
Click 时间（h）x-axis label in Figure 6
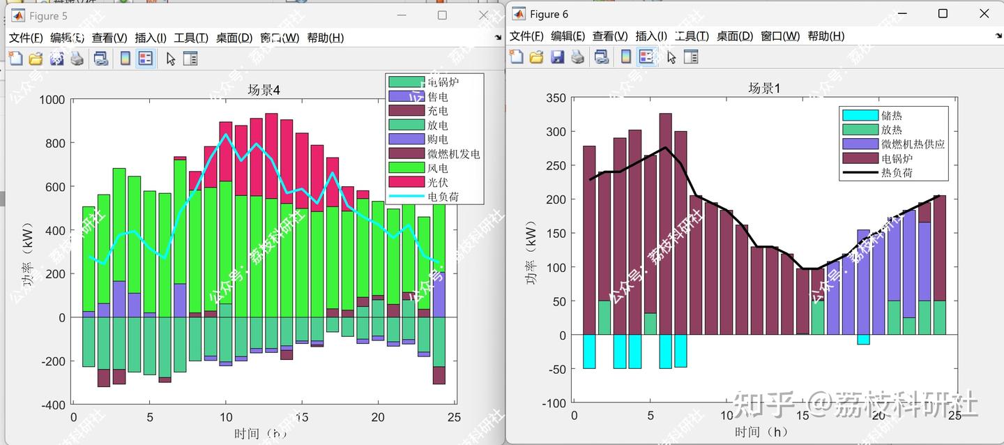tap(763, 432)
